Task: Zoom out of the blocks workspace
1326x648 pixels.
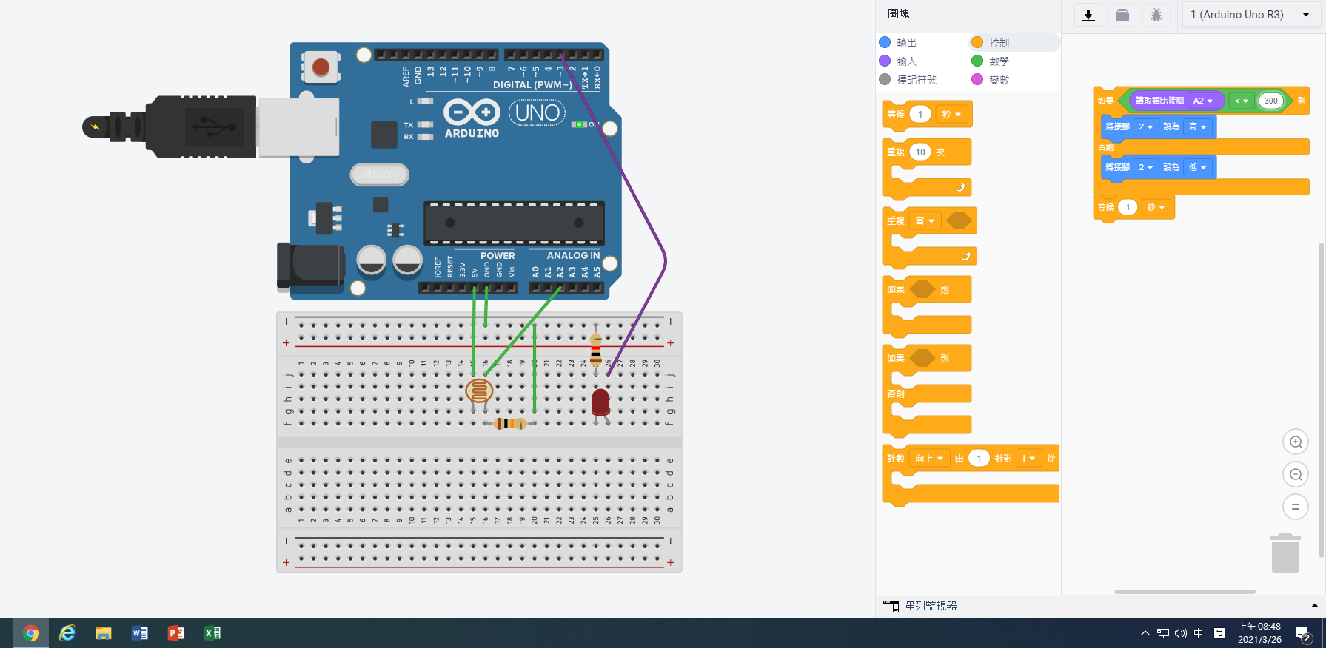Action: click(x=1295, y=474)
